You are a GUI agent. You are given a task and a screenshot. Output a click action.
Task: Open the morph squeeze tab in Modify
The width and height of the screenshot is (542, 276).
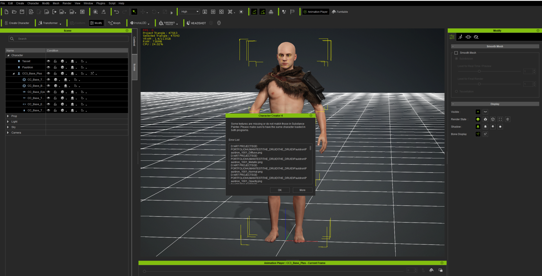coord(468,37)
